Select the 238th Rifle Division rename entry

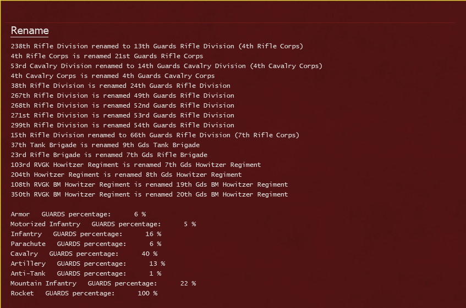[x=156, y=46]
